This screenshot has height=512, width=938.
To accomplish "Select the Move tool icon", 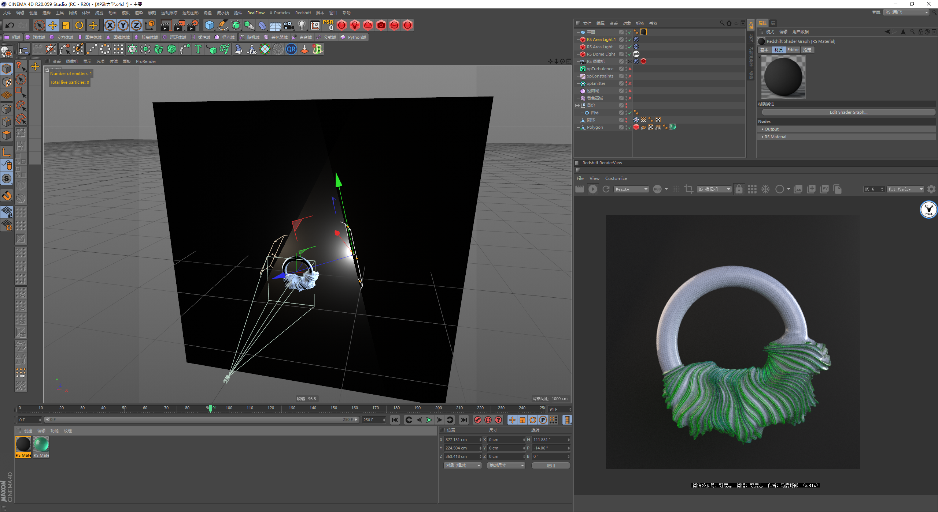I will (x=53, y=25).
